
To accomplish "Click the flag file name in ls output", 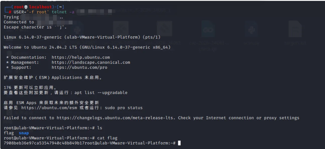I will point(9,133).
